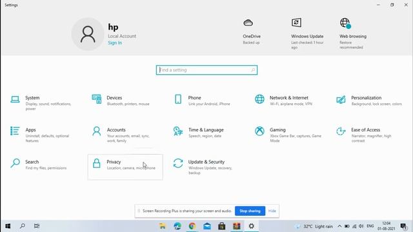Image resolution: width=413 pixels, height=232 pixels.
Task: Open the Search magnifier category icon
Action: click(x=15, y=163)
